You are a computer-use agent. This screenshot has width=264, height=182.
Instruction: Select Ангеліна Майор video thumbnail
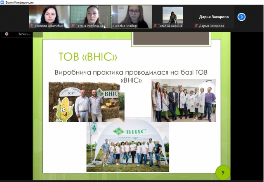click(132, 17)
